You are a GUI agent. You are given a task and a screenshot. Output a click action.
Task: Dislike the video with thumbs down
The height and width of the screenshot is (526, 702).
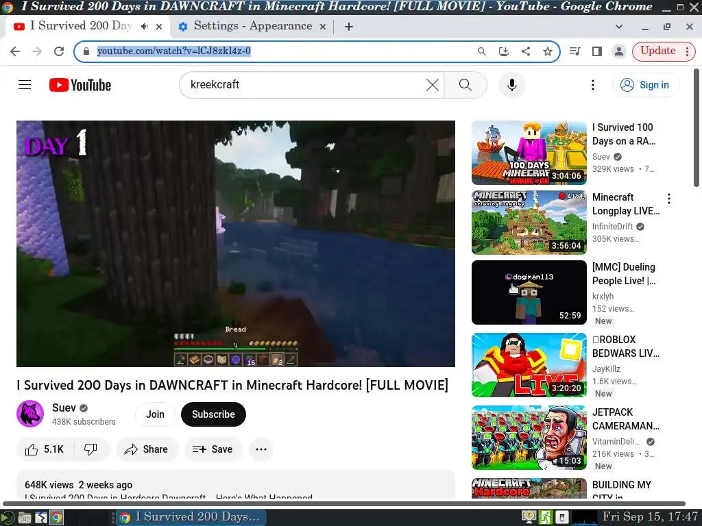click(91, 449)
